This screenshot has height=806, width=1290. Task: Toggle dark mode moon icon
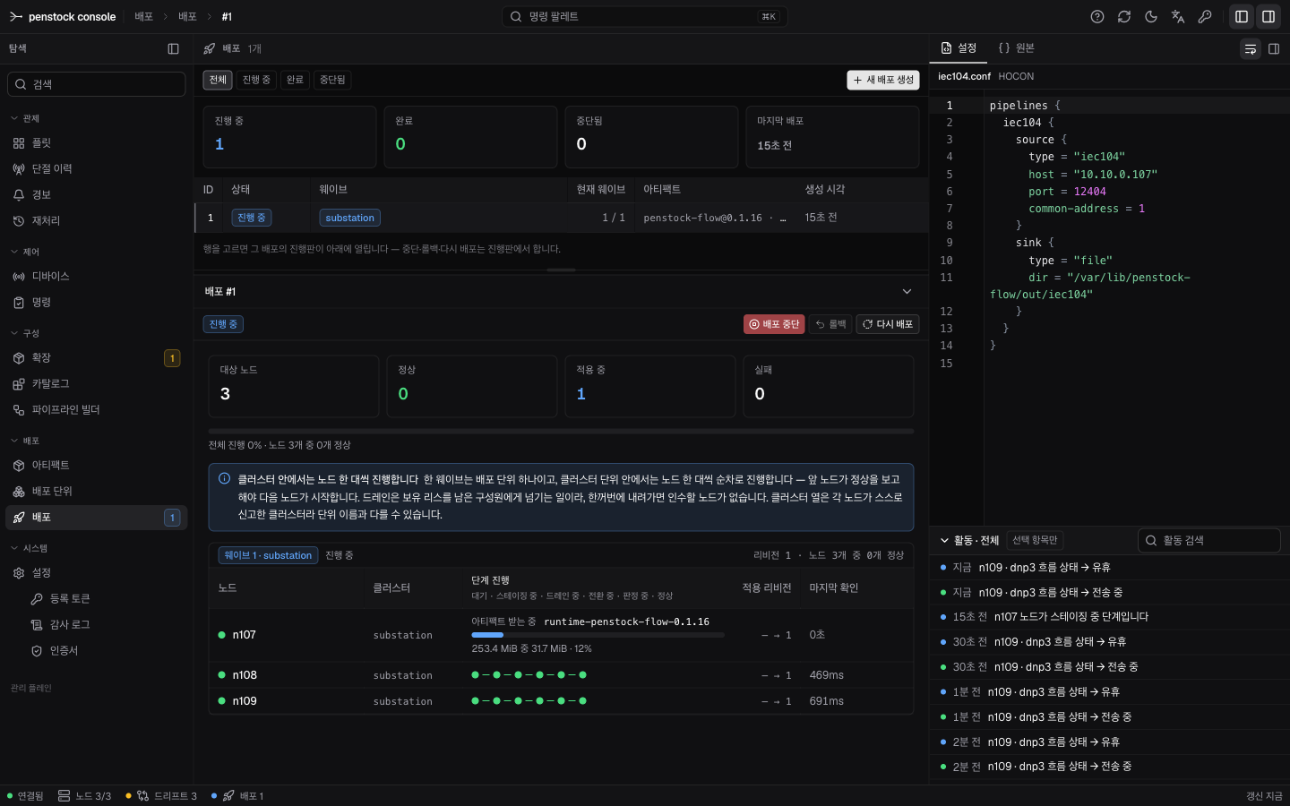pos(1151,16)
